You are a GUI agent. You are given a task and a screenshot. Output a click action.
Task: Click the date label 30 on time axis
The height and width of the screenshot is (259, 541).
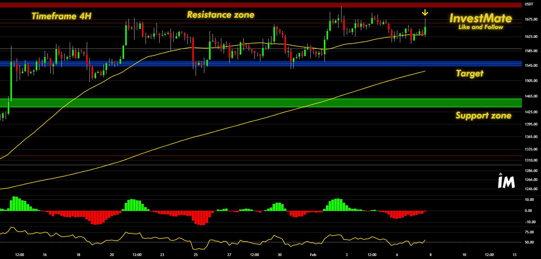pyautogui.click(x=279, y=255)
